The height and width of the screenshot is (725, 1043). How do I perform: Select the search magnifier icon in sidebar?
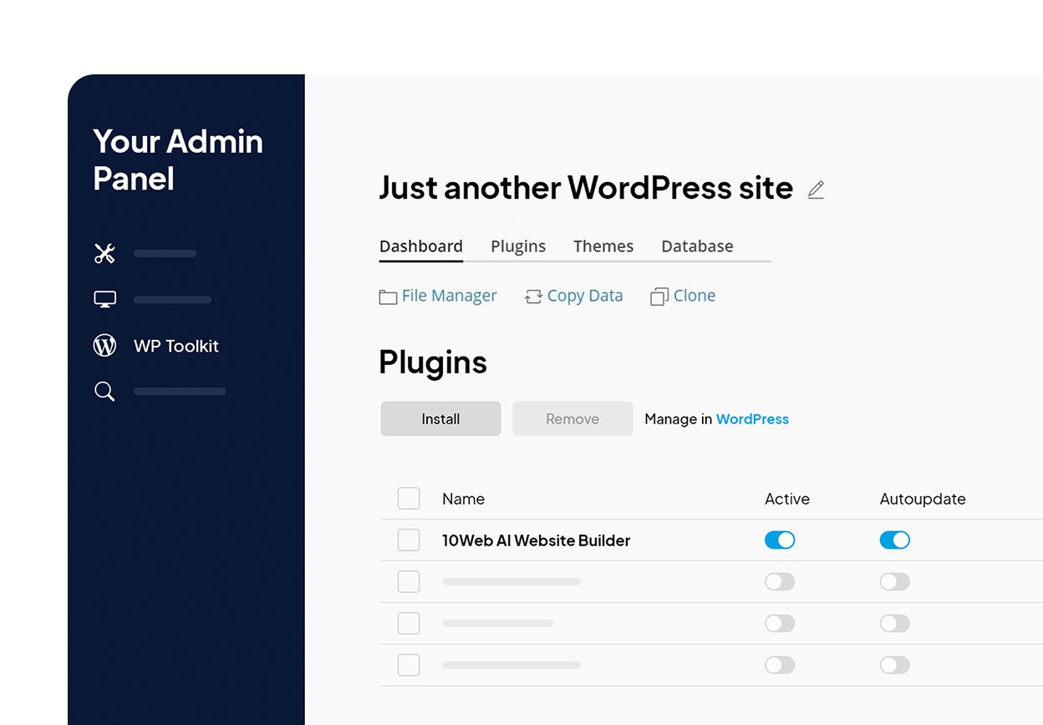click(104, 391)
